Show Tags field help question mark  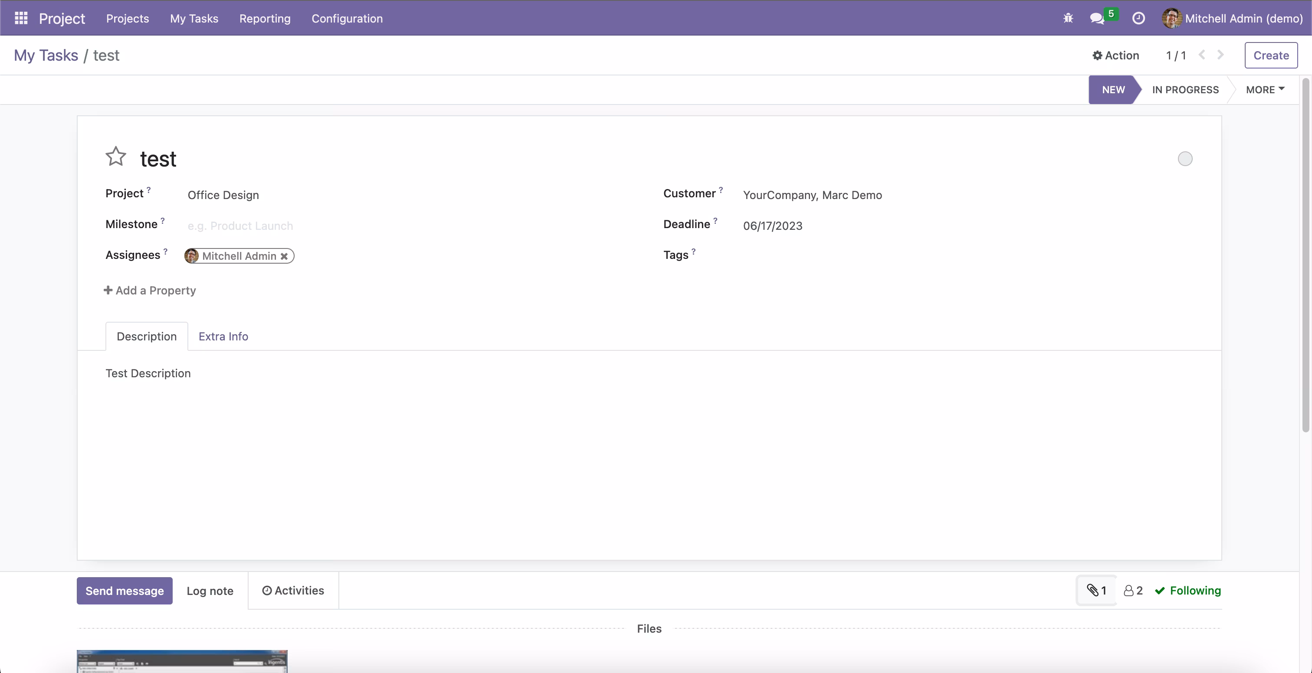(693, 251)
